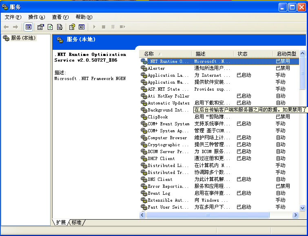Click the vertical scrollbar down arrow
Image resolution: width=308 pixels, height=236 pixels.
point(302,208)
